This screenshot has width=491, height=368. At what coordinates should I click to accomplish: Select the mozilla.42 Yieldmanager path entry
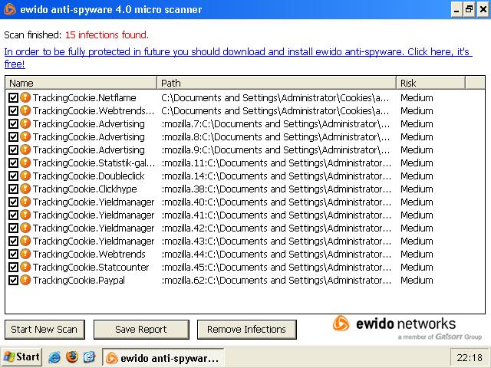pyautogui.click(x=276, y=228)
